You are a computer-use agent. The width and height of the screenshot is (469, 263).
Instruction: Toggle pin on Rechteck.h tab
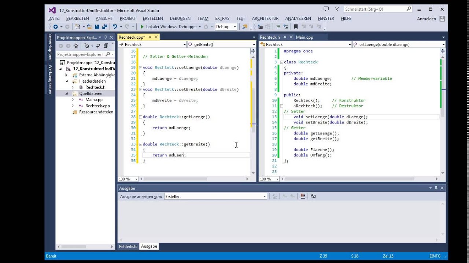click(x=284, y=37)
